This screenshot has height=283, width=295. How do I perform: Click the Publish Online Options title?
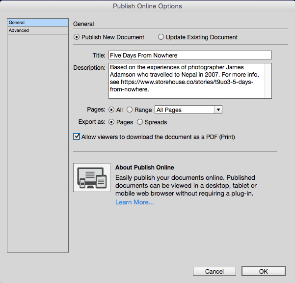147,6
